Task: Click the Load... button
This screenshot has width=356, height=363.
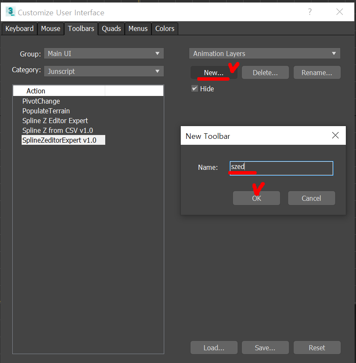Action: (x=214, y=347)
